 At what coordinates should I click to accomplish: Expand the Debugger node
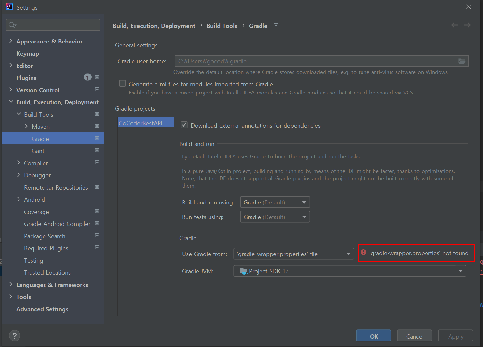tap(19, 175)
